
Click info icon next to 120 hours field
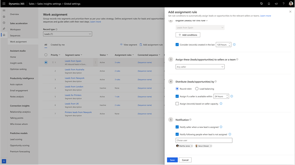coord(234,45)
